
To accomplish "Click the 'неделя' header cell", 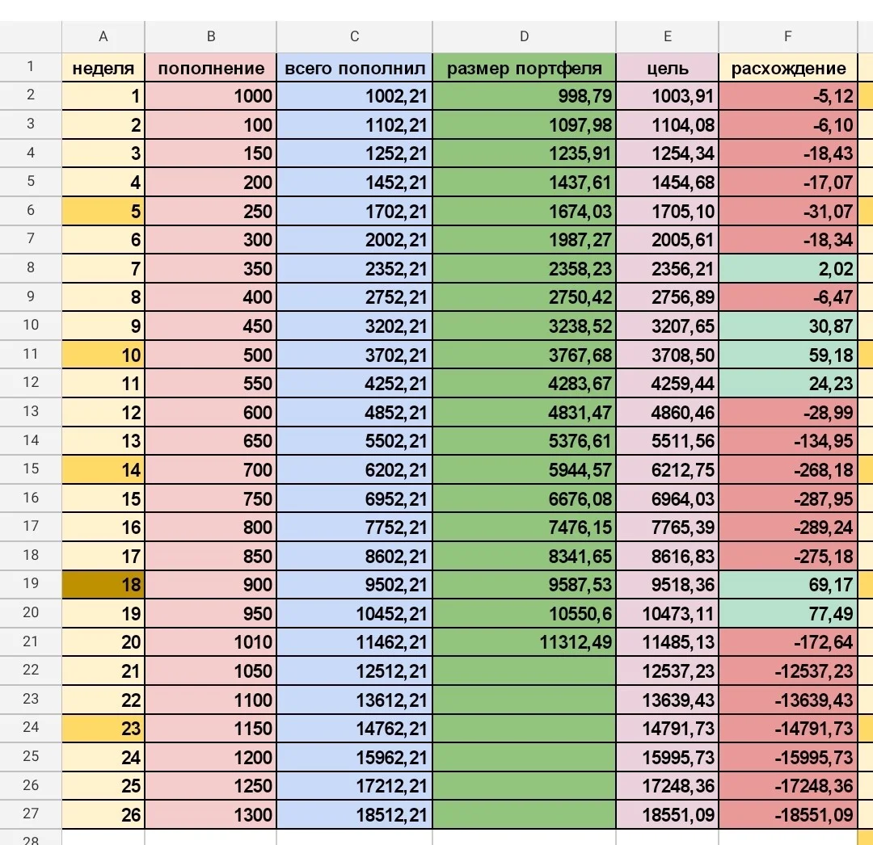I will click(103, 68).
